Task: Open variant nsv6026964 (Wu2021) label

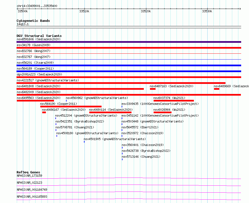Action: pos(169,110)
